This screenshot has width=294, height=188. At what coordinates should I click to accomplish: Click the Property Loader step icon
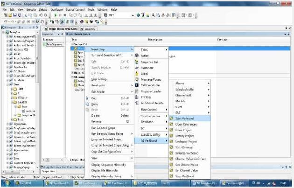coord(137,91)
